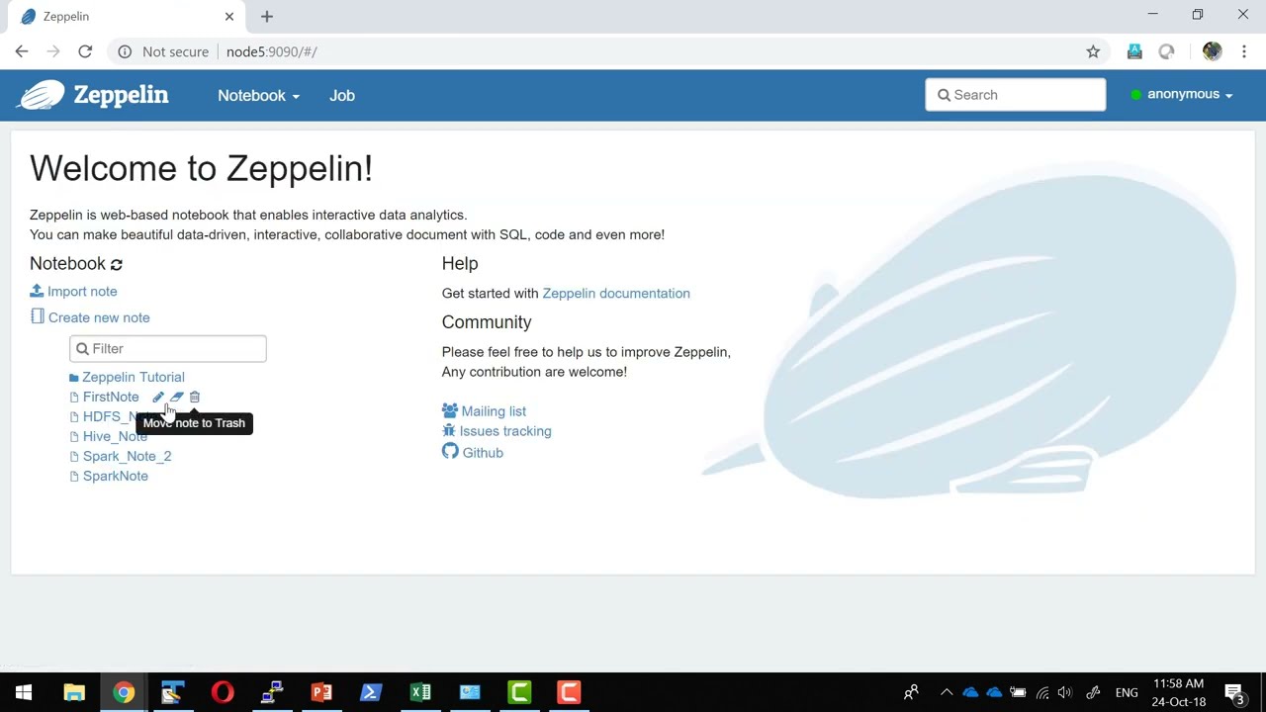Show hidden system tray icons
1266x712 pixels.
pyautogui.click(x=947, y=692)
